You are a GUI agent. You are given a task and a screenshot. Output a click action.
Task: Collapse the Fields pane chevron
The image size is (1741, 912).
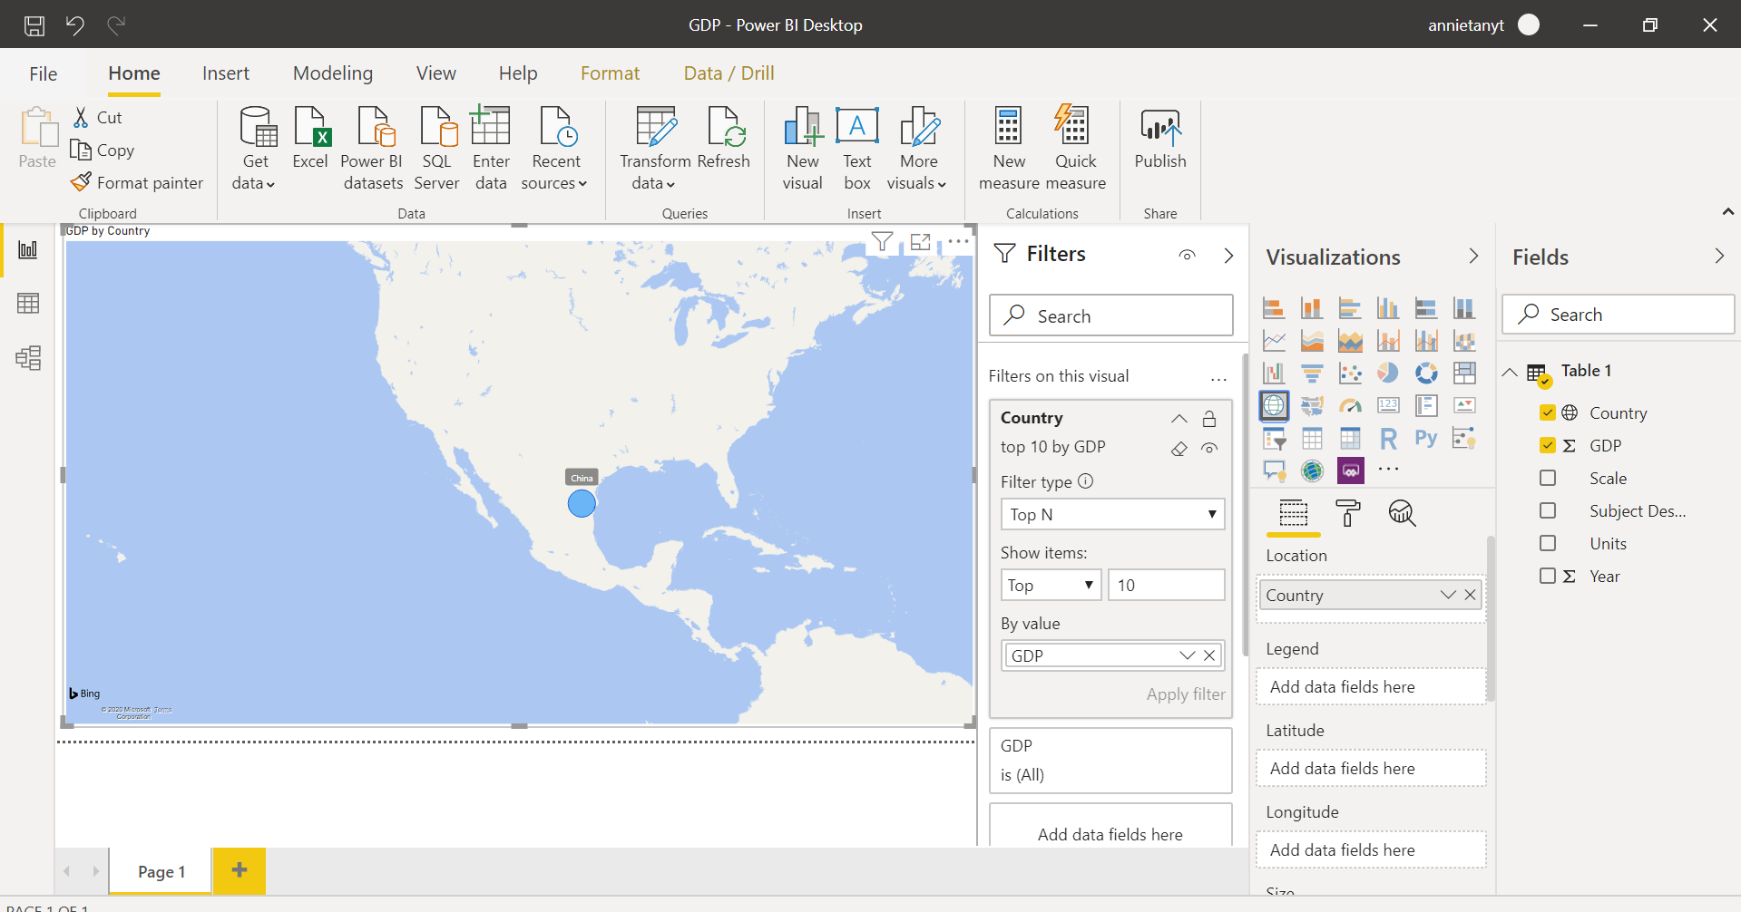click(x=1719, y=257)
